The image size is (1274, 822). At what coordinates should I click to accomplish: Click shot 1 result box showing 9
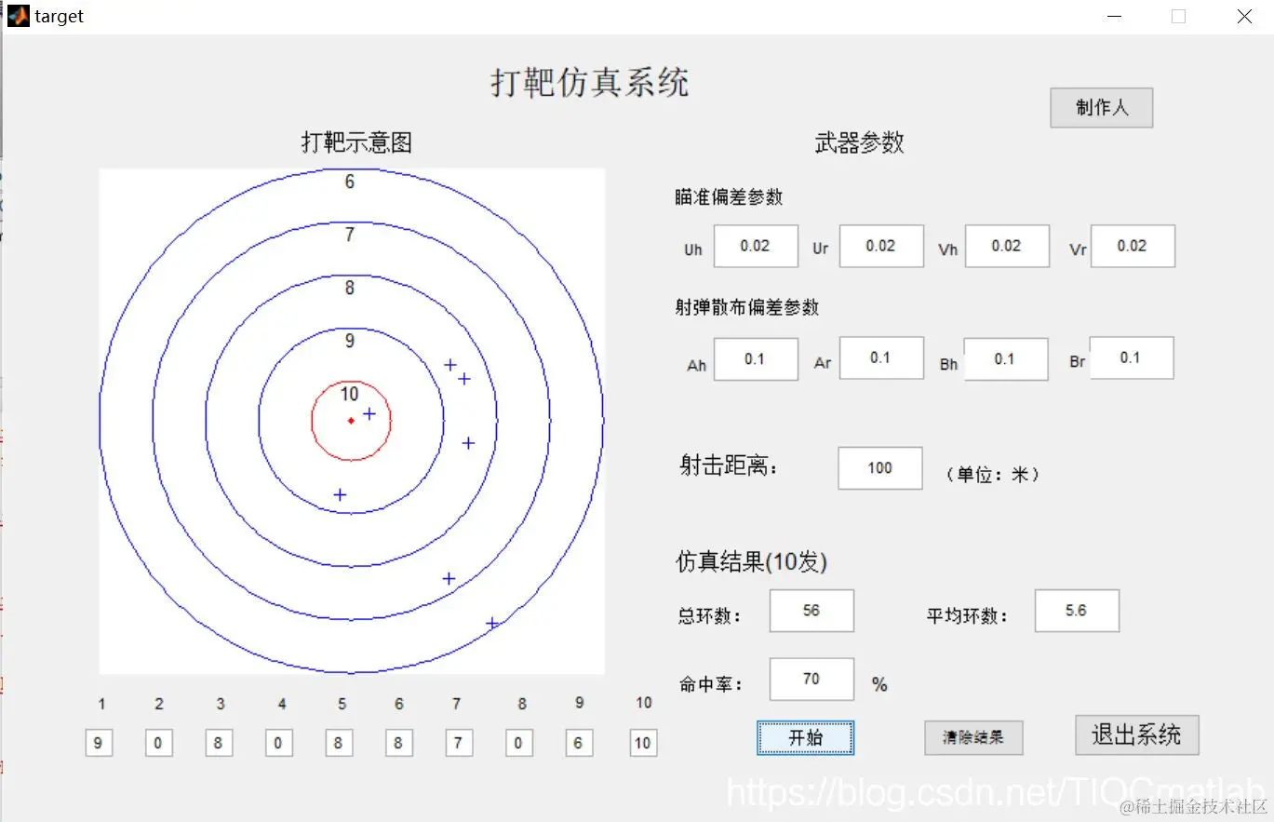pos(99,742)
